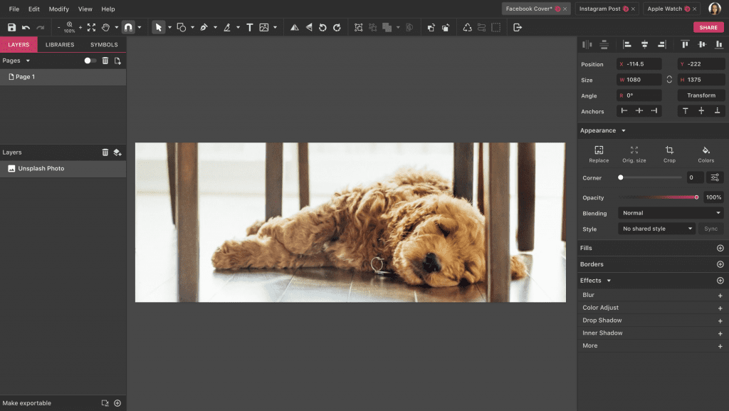Screen dimensions: 729x411
Task: Click the Transform button
Action: (x=701, y=95)
